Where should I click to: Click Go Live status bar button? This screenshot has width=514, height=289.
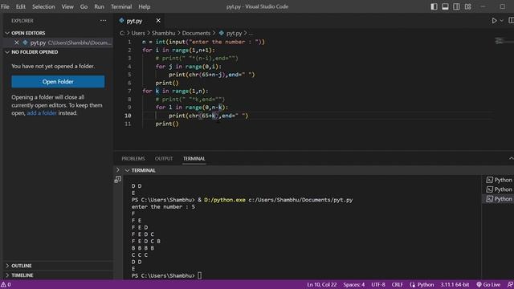click(488, 285)
